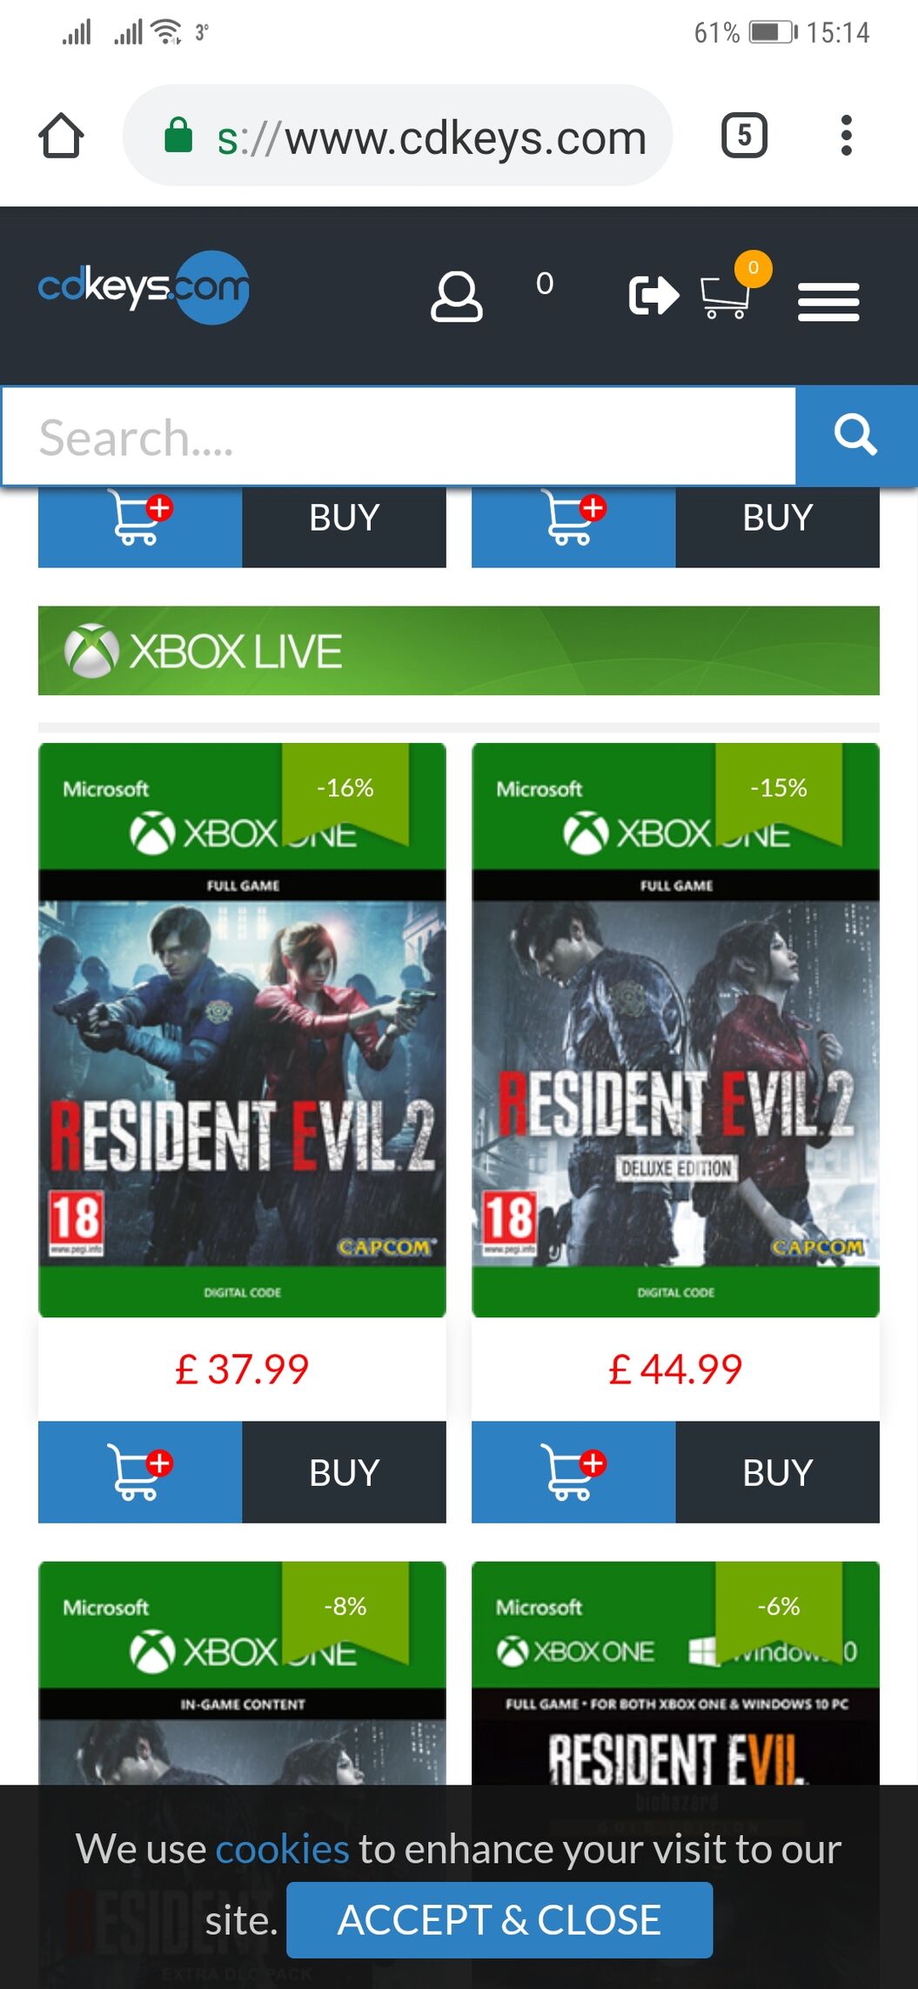This screenshot has height=1989, width=918.
Task: Add Resident Evil 2 Deluxe Edition to cart
Action: (573, 1472)
